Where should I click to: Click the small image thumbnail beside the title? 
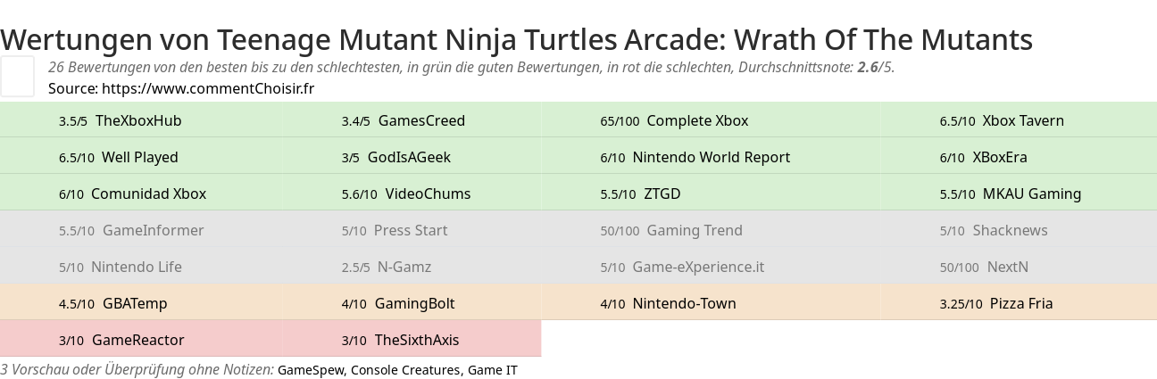click(x=17, y=76)
